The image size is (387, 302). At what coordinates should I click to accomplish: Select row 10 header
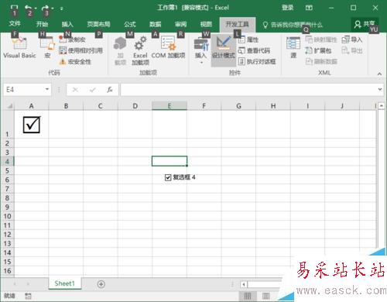(x=7, y=216)
